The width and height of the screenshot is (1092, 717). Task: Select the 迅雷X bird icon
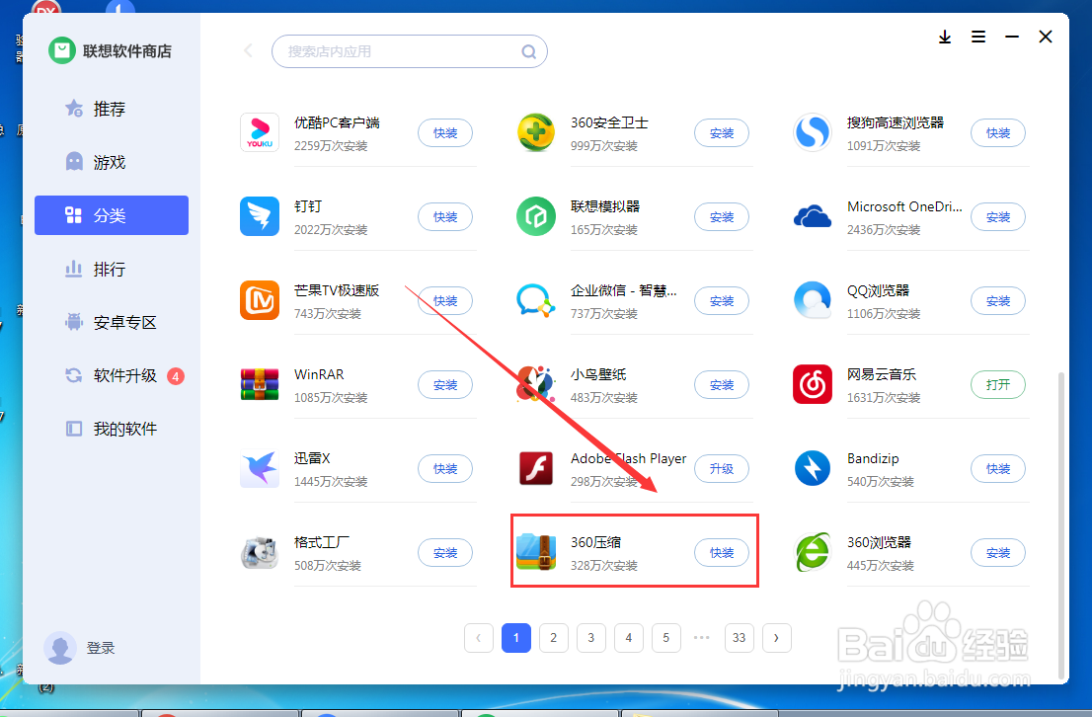click(x=260, y=468)
